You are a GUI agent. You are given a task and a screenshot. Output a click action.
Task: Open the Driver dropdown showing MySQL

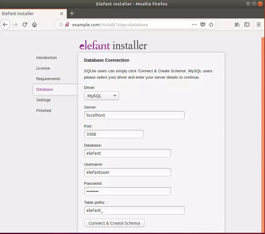[x=102, y=96]
